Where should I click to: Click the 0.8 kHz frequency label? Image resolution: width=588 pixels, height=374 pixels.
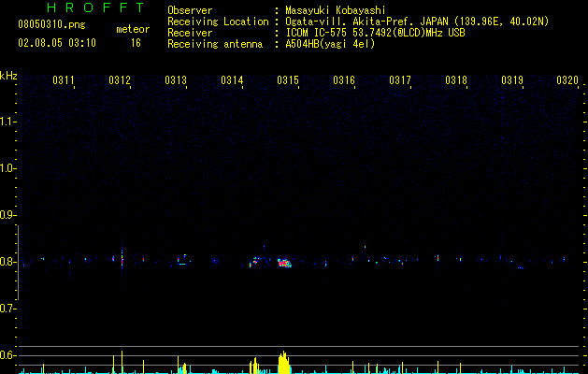(x=7, y=262)
